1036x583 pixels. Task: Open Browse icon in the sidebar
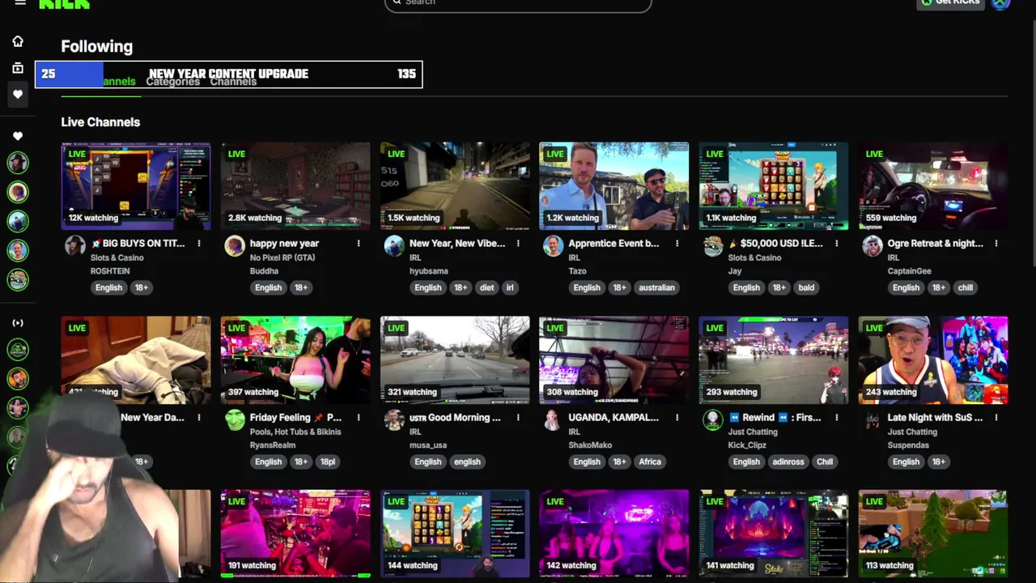(18, 68)
